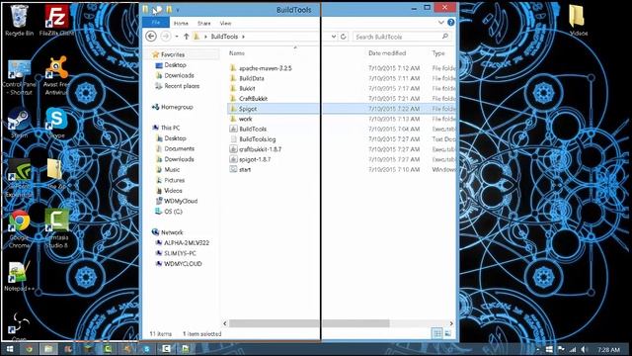Click the search magnifier icon

[445, 37]
